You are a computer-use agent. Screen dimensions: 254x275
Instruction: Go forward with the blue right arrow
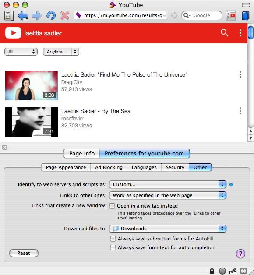click(37, 15)
